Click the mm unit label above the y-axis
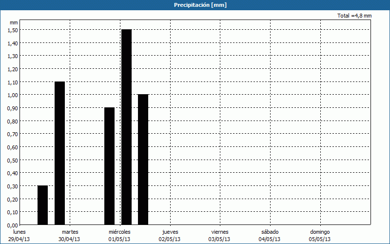The image size is (390, 244). coord(14,22)
